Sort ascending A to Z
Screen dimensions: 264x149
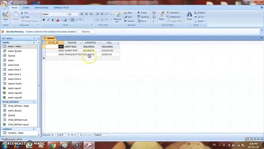(154, 13)
